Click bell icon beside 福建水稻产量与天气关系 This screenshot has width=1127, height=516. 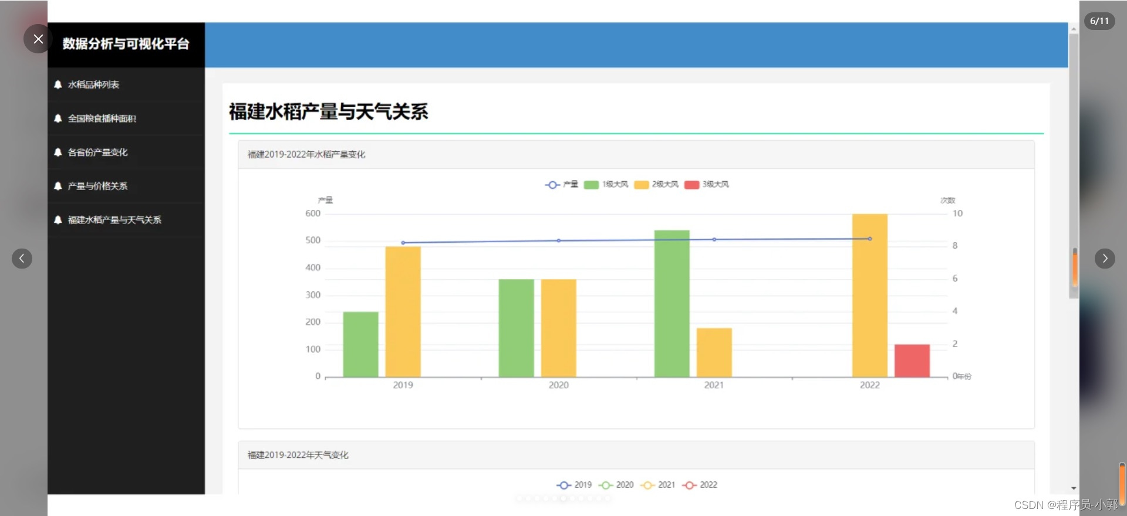[58, 220]
